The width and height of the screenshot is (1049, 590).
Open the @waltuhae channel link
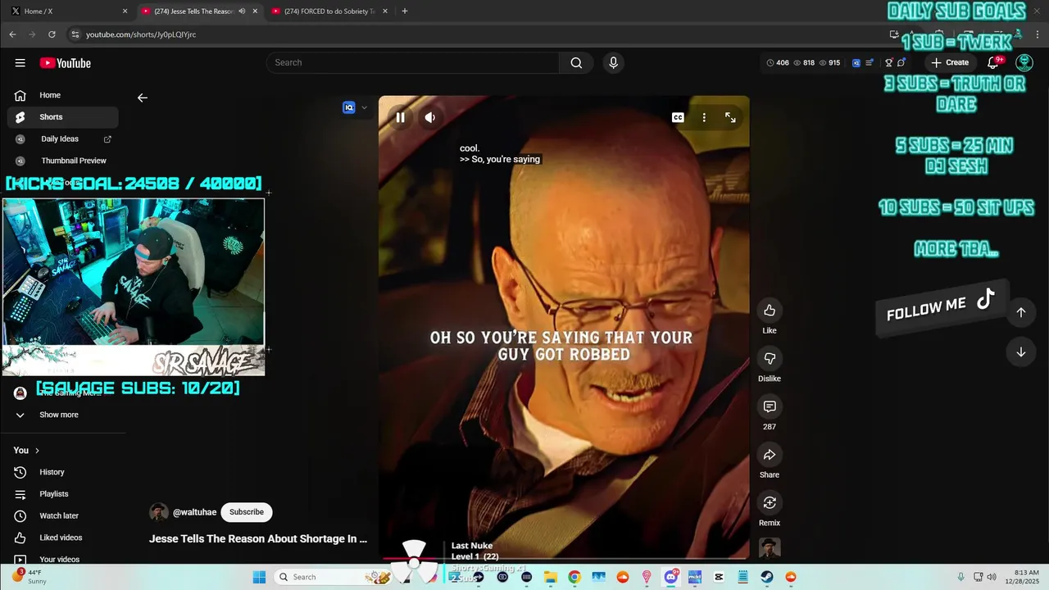195,512
